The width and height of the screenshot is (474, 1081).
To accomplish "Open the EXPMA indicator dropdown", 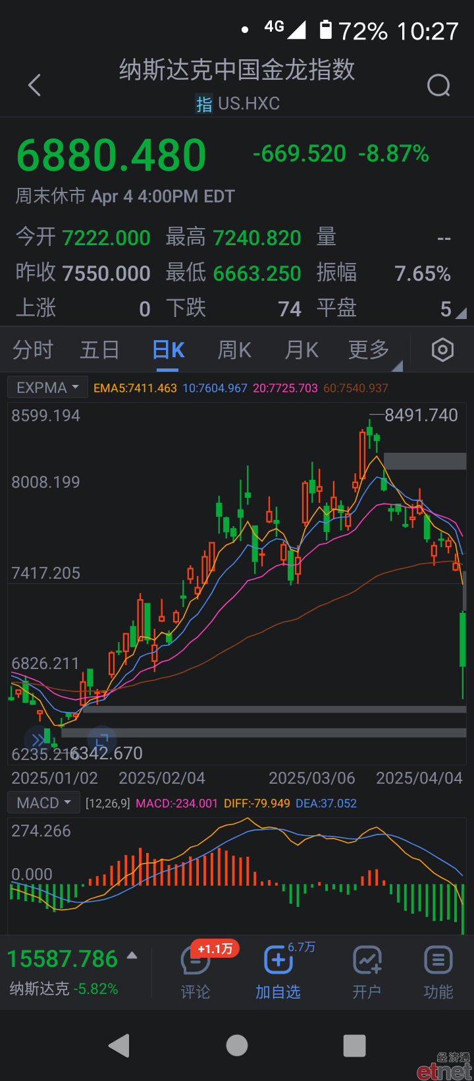I will coord(47,388).
